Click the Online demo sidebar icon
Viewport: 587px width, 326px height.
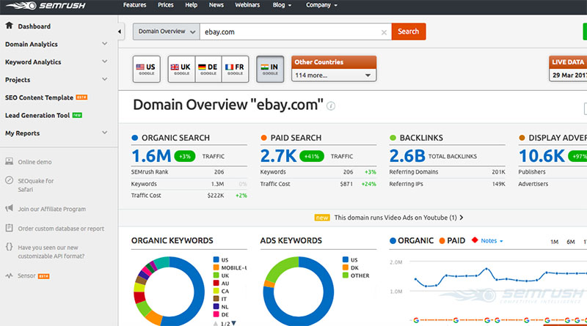[10, 161]
